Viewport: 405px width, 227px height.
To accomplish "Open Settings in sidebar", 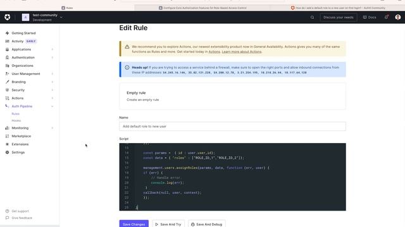I will (x=18, y=153).
